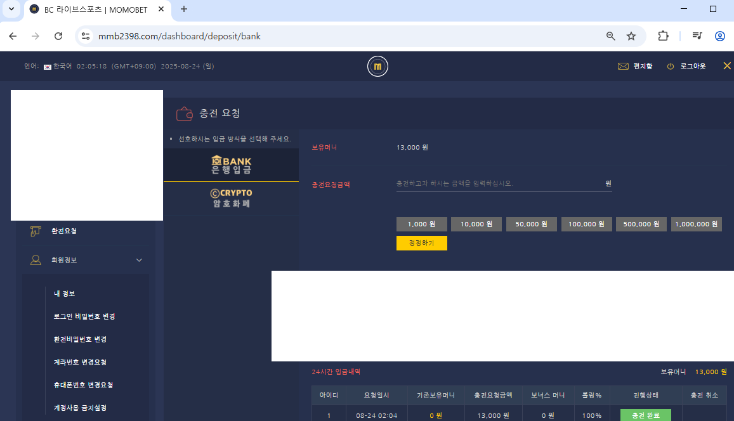
Task: Open the 한국어 language selector
Action: point(57,66)
